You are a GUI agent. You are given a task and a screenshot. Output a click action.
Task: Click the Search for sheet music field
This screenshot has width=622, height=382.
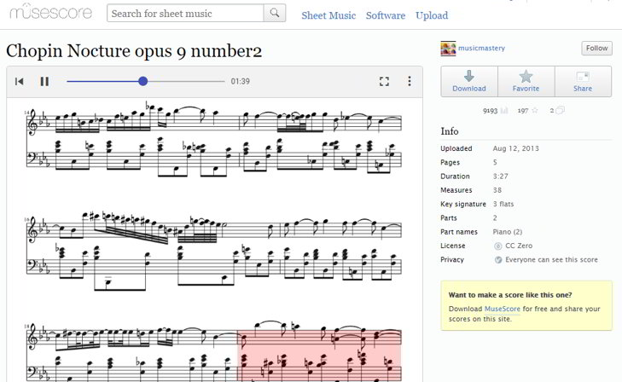point(185,13)
